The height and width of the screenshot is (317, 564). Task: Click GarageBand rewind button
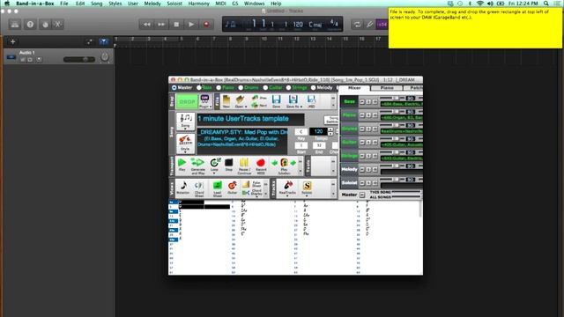pos(146,25)
